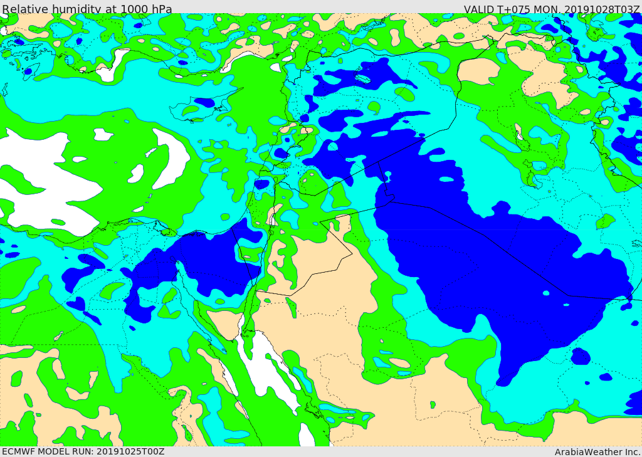Image resolution: width=642 pixels, height=457 pixels.
Task: Click the 'ArabiaWeather Inc' credit text
Action: [x=597, y=452]
